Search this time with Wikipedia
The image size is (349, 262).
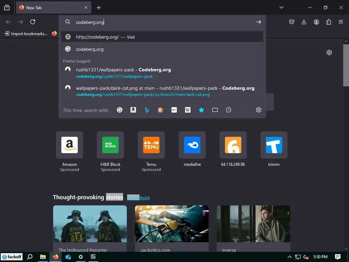[188, 110]
